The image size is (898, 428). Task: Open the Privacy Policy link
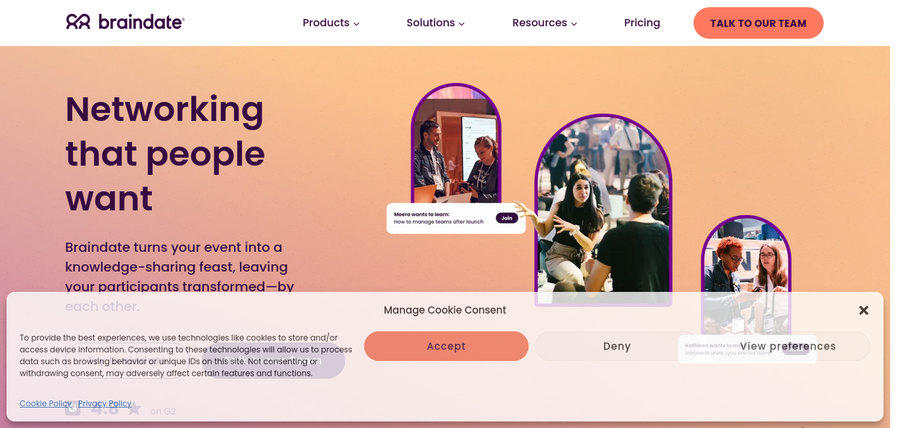click(105, 404)
